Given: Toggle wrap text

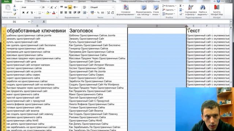Looking at the screenshot, I should click(84, 7).
